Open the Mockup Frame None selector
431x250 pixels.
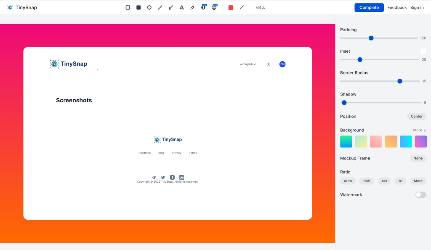[418, 158]
